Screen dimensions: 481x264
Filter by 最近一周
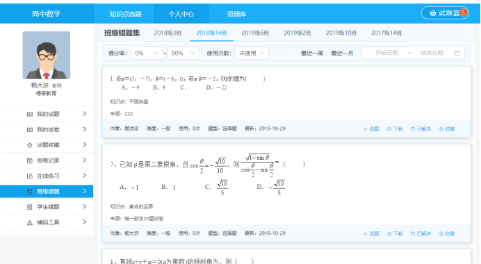(312, 53)
